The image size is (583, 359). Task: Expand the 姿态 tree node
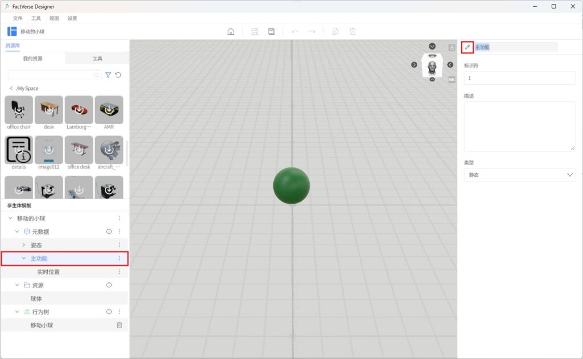click(x=24, y=245)
